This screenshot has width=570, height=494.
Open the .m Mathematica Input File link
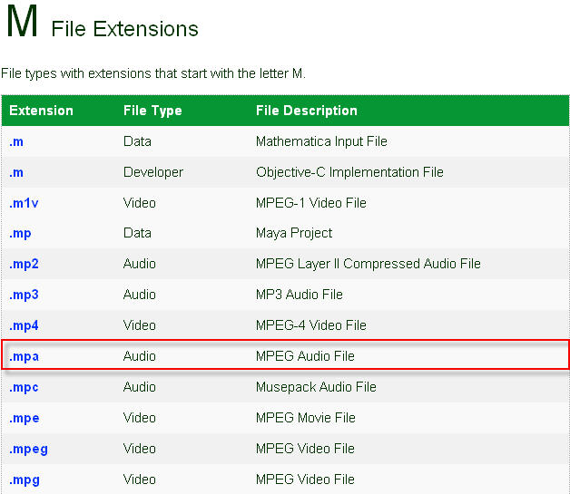(16, 141)
